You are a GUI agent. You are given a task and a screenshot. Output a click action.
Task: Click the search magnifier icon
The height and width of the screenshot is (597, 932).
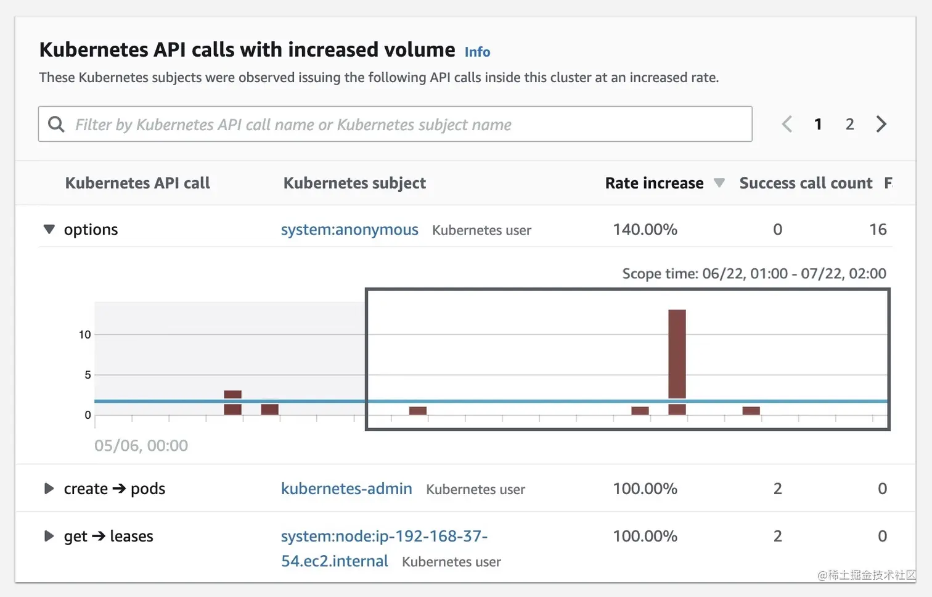(x=56, y=124)
